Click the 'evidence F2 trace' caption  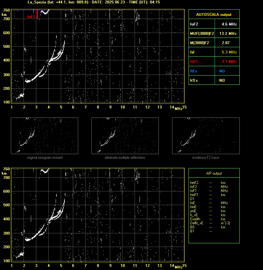pos(206,158)
